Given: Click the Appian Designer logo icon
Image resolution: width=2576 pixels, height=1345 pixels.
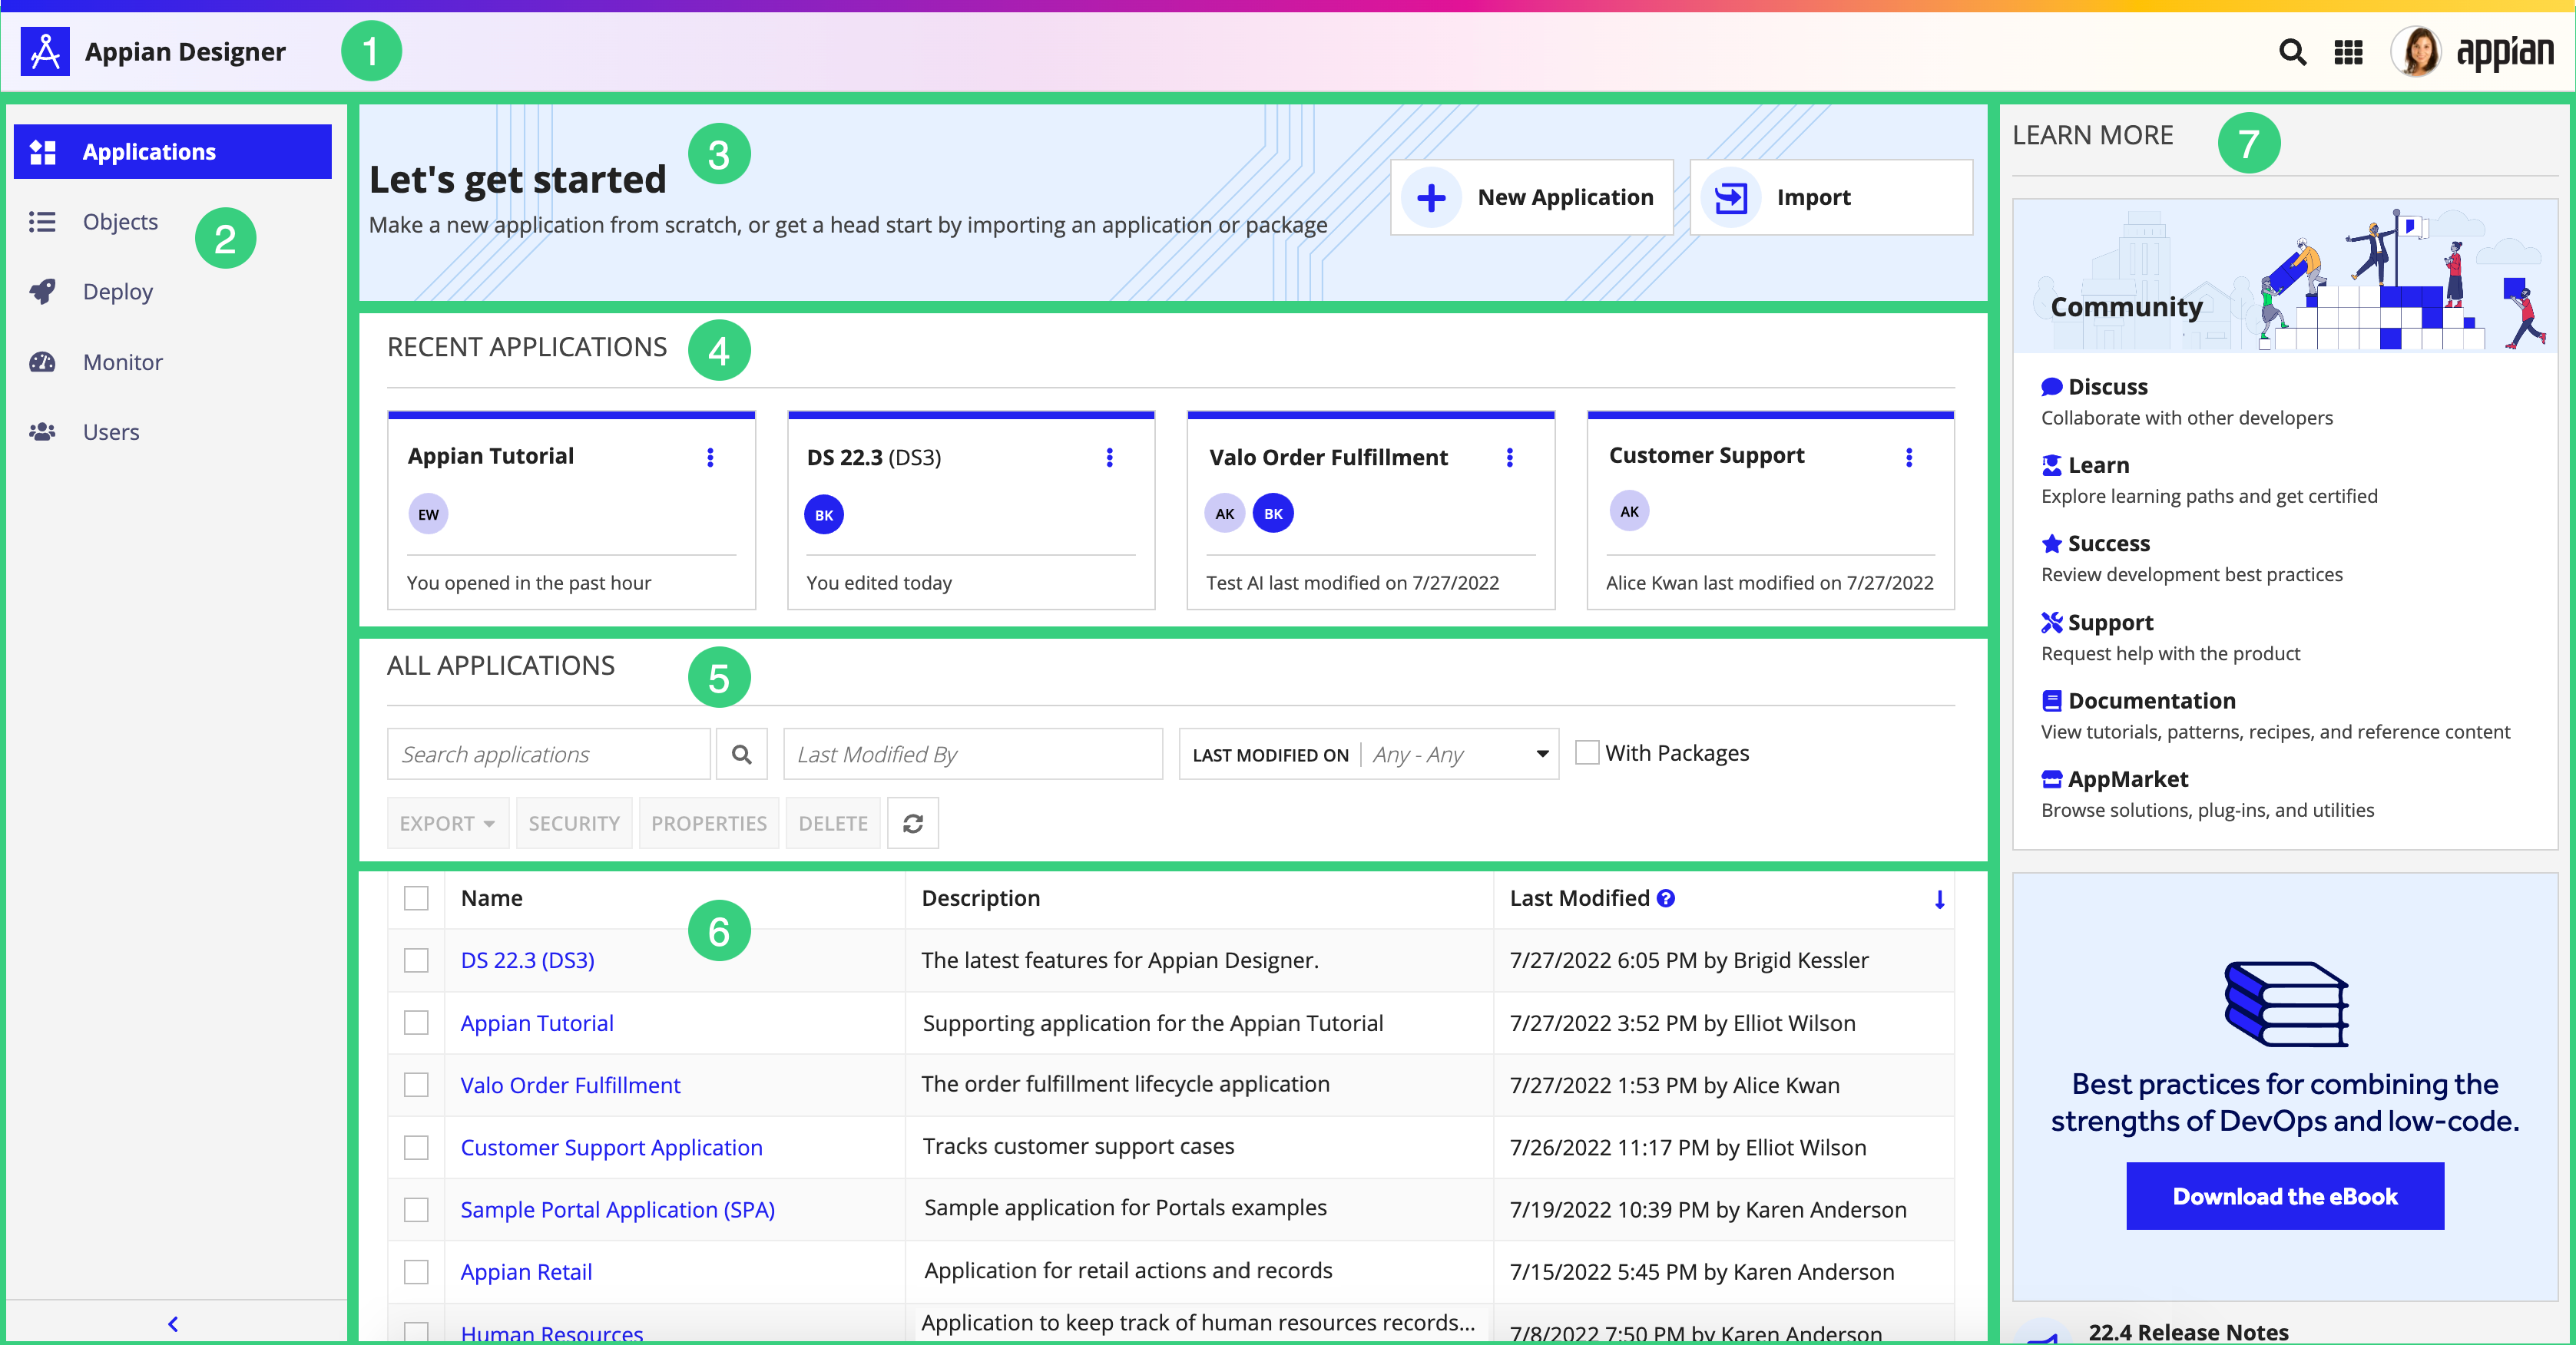Looking at the screenshot, I should 45,51.
